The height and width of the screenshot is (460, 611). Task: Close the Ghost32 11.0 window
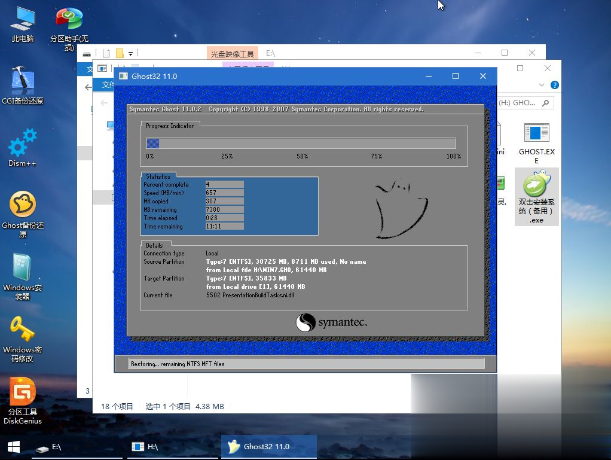[x=483, y=76]
